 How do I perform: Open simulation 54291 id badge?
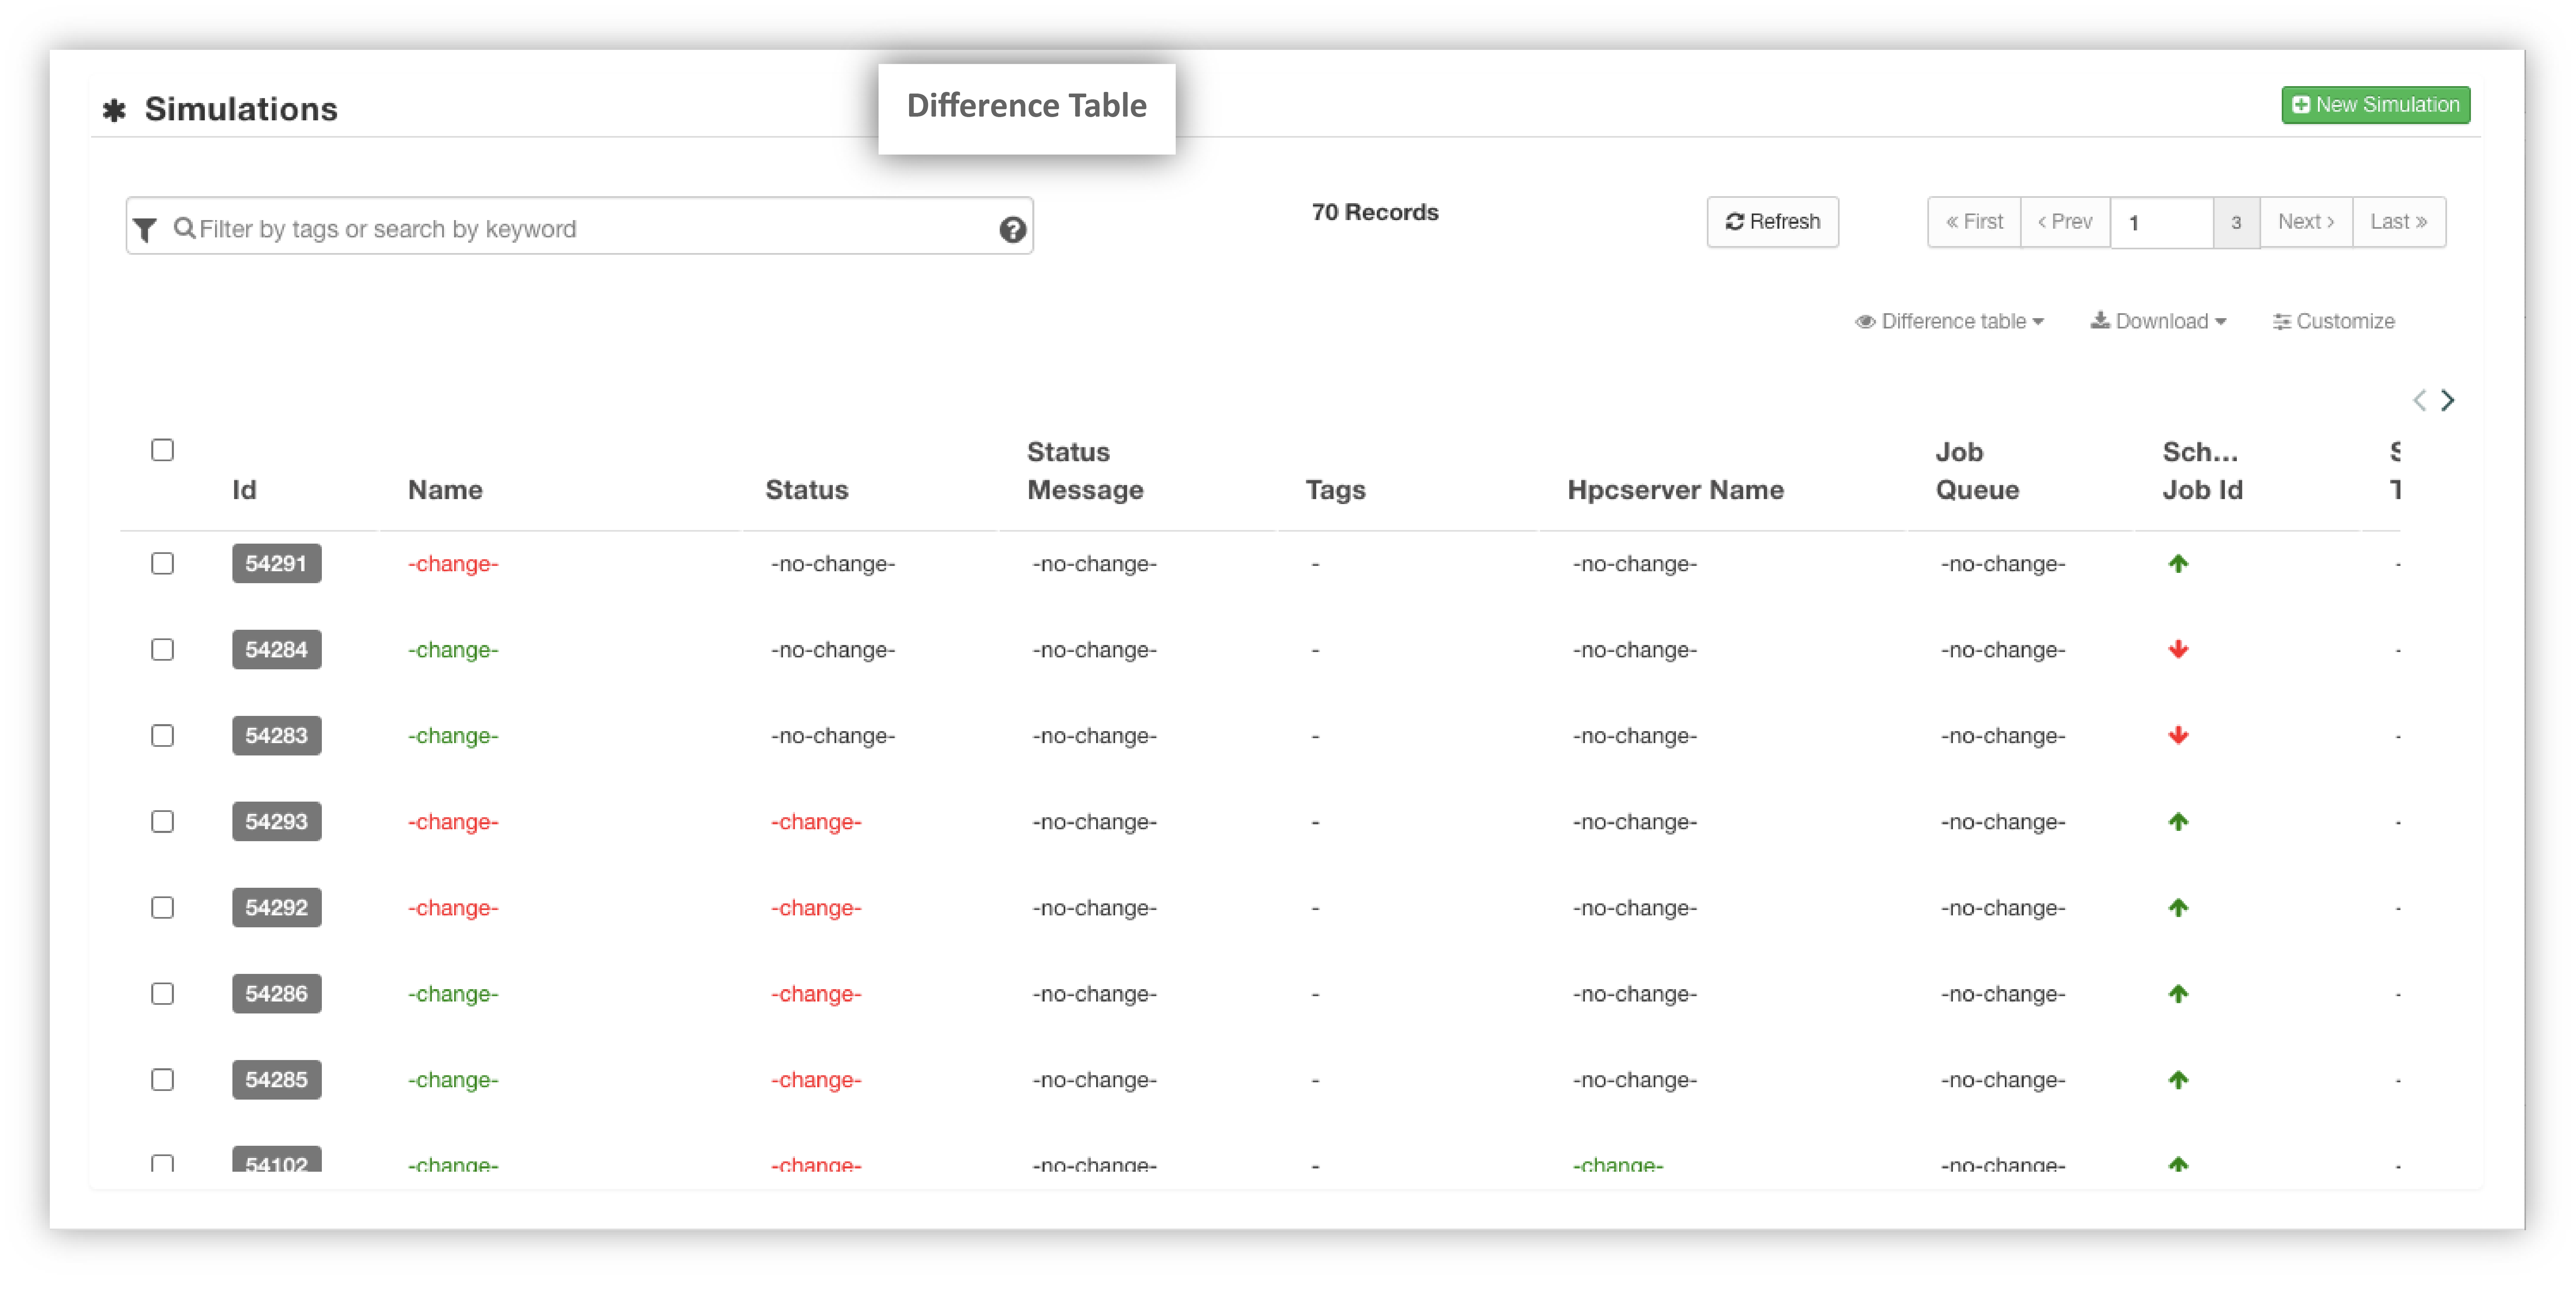click(x=277, y=563)
